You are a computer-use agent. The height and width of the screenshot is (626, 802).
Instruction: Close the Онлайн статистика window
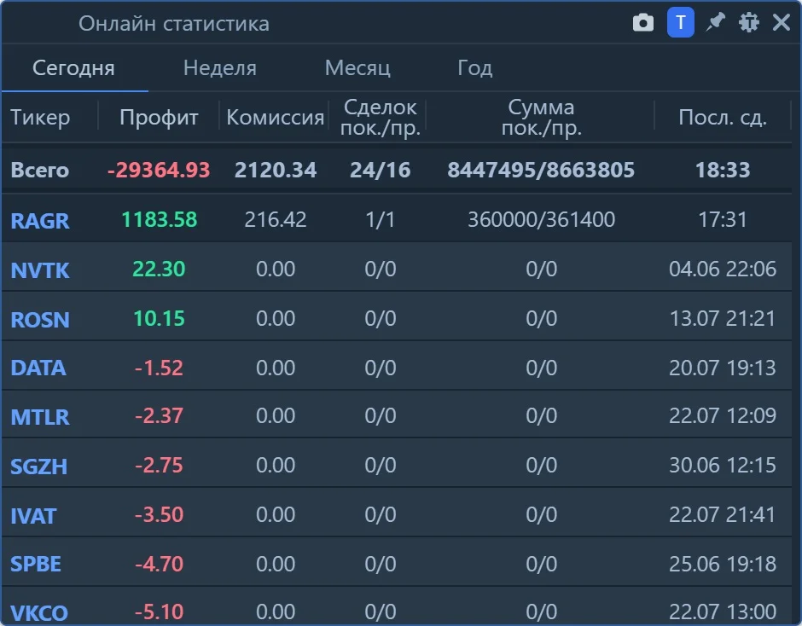tap(781, 22)
